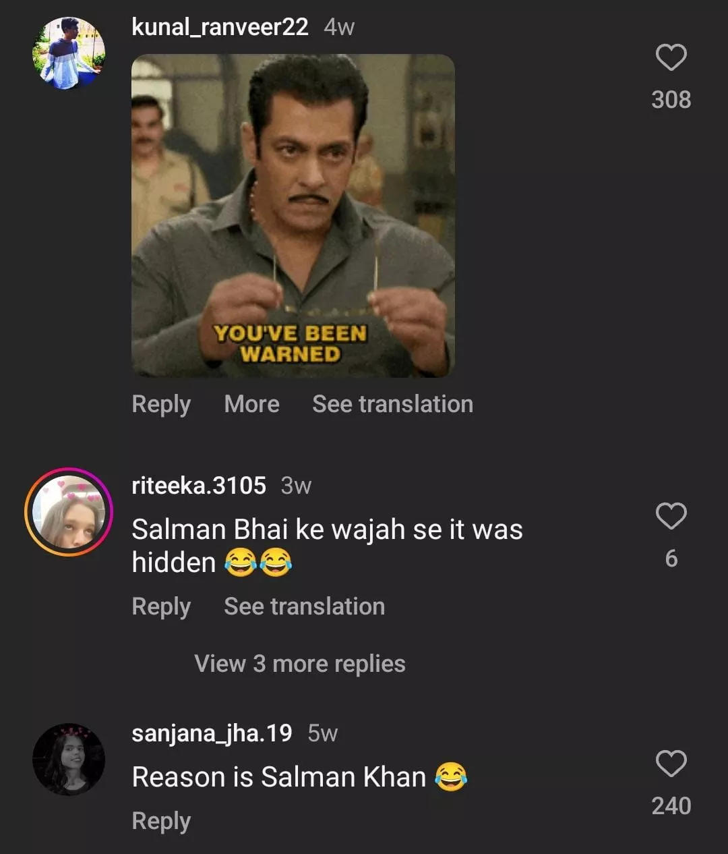Reply to kunal_ranveer22's comment
Image resolution: width=728 pixels, height=854 pixels.
coord(161,404)
